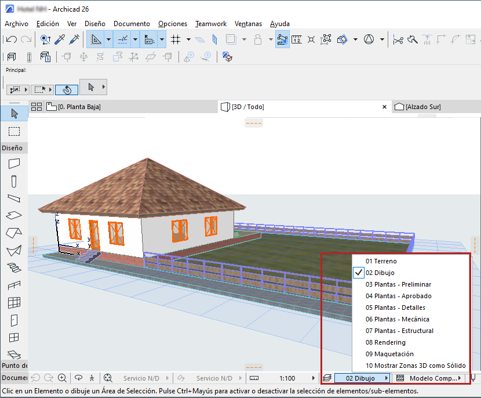481x398 pixels.
Task: Choose 01 Terreno layer combination
Action: point(381,261)
